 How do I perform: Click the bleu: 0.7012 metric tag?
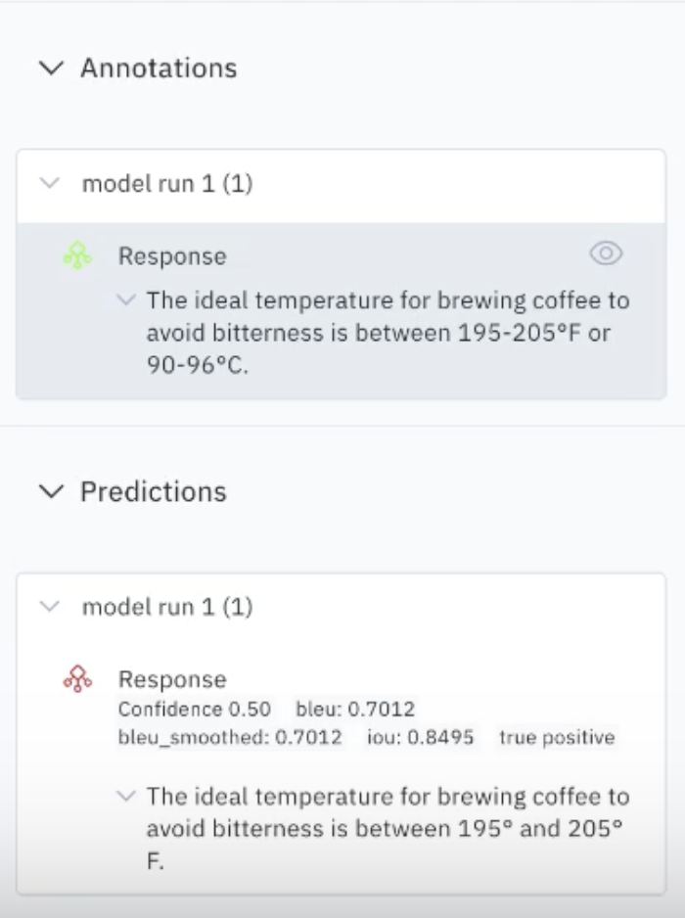(x=355, y=709)
